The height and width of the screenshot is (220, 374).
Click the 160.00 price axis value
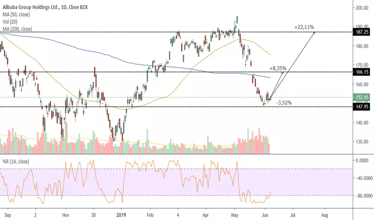[x=362, y=84]
